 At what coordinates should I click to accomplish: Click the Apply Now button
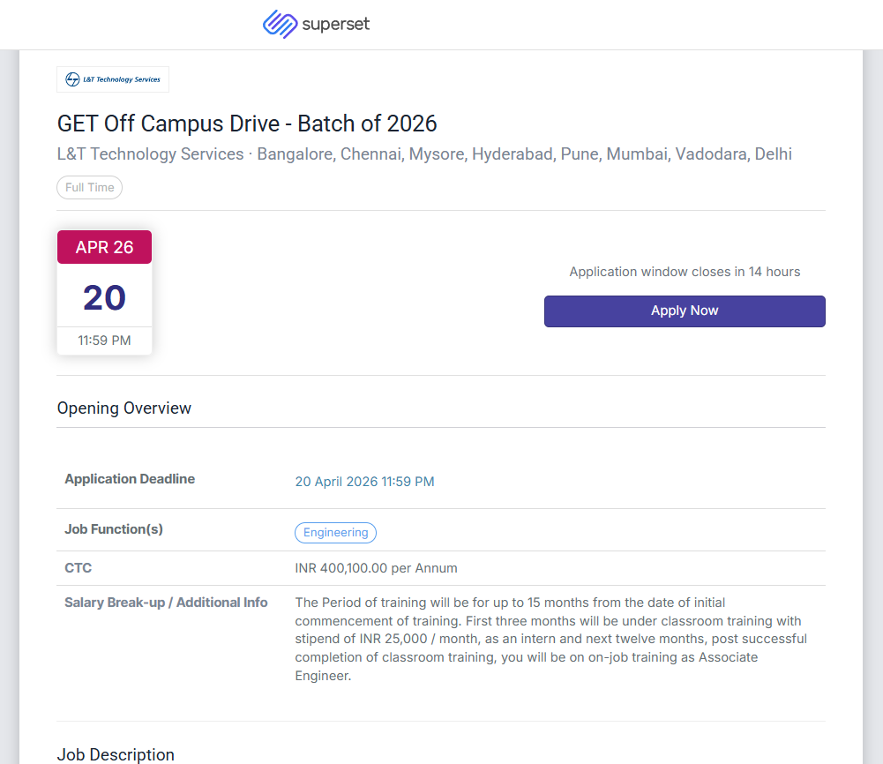685,311
